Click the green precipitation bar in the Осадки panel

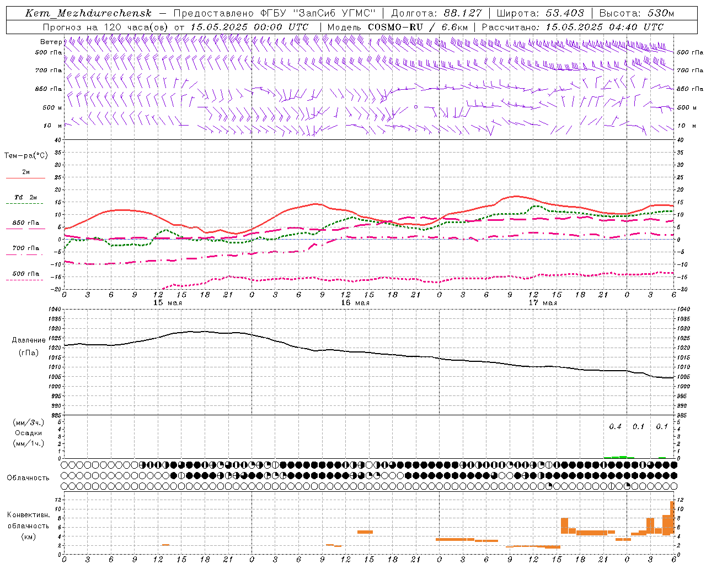click(x=619, y=457)
